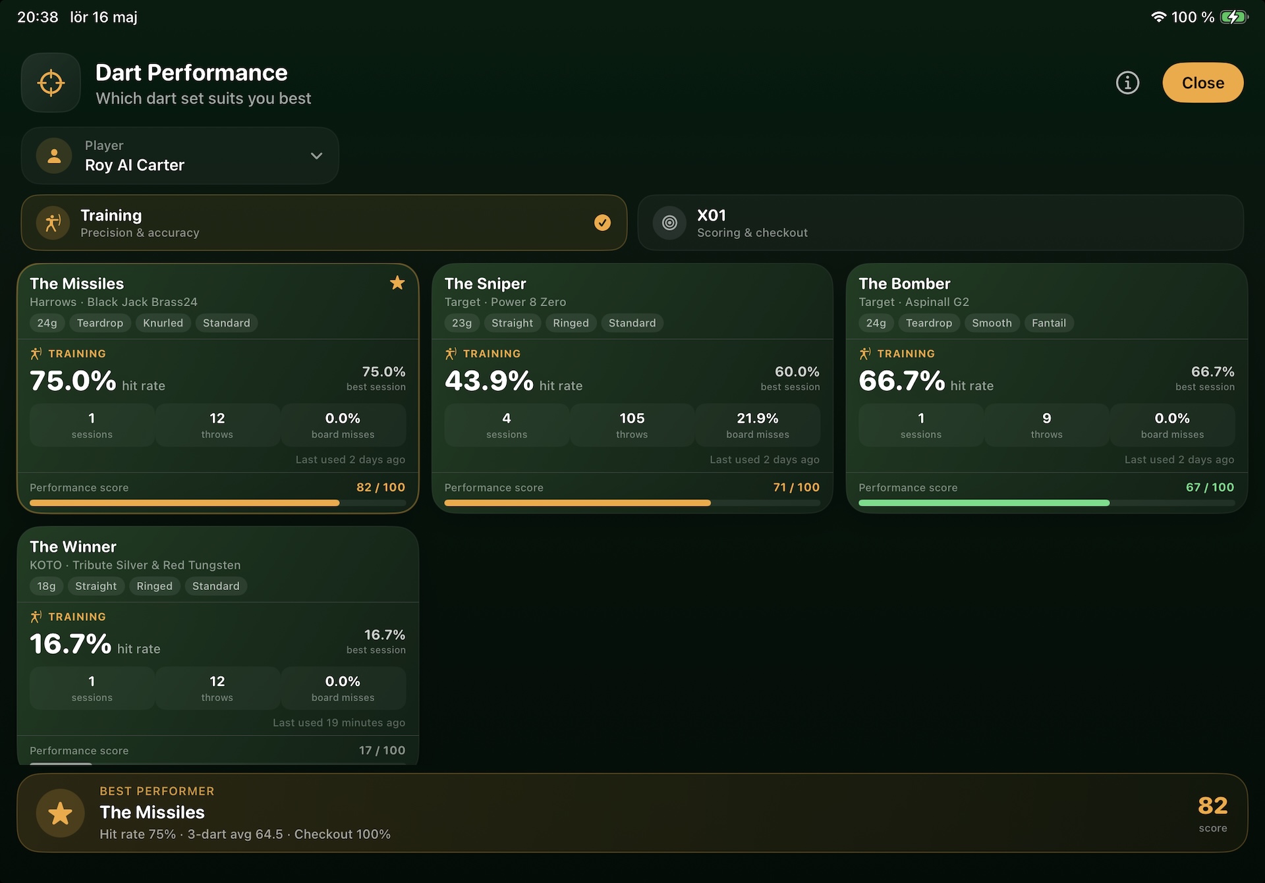Click the crosshair Dart Performance app icon

point(51,83)
